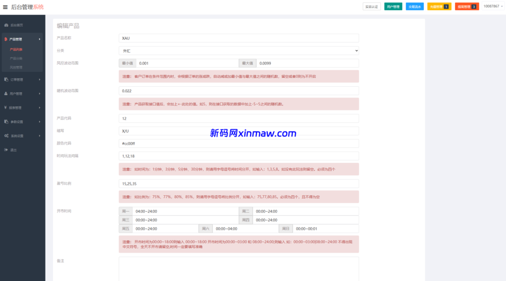Image resolution: width=506 pixels, height=281 pixels.
Task: Click the 后台管理系统 title link
Action: pyautogui.click(x=28, y=7)
